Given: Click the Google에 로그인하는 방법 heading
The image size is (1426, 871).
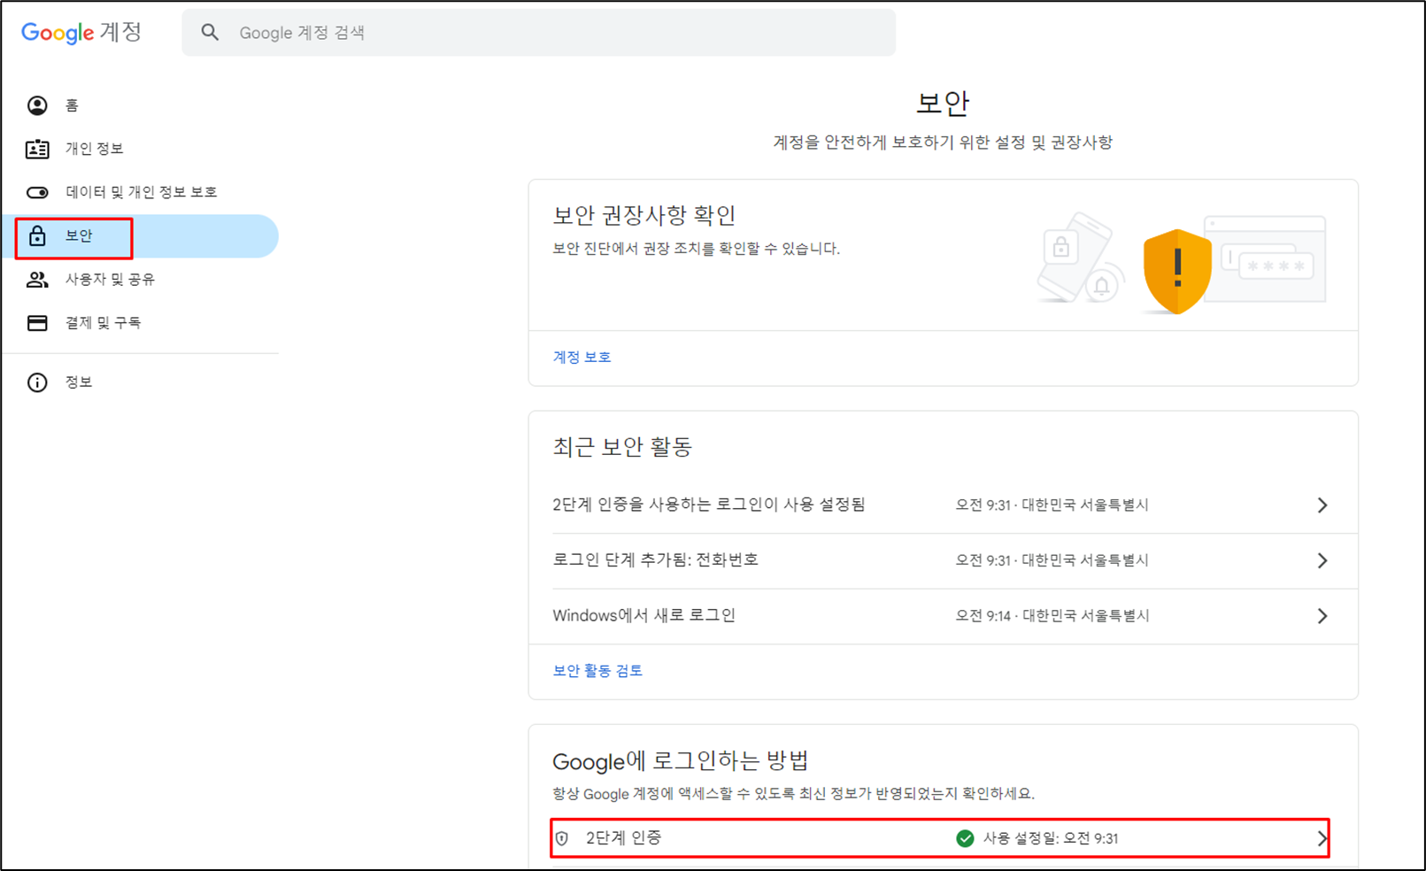Looking at the screenshot, I should pos(680,761).
